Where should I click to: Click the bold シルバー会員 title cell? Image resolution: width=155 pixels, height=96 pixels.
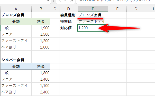click(16, 60)
